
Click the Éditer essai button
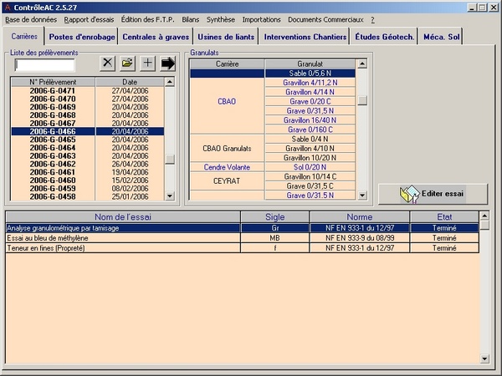433,193
